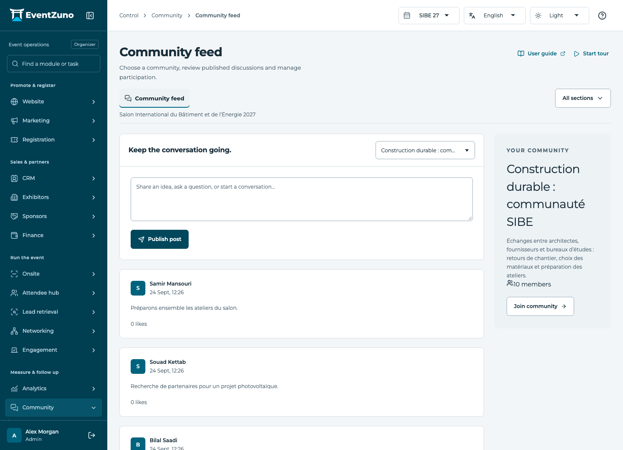Click the log out icon beside Alex Morgan
This screenshot has height=450, width=623.
92,435
